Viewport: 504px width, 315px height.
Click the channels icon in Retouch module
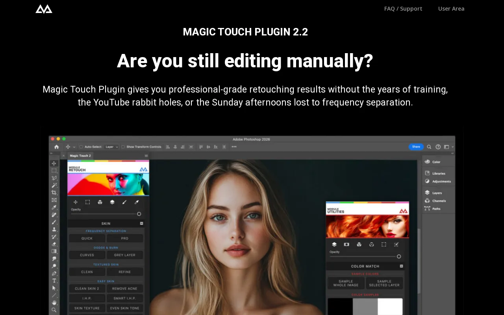(x=100, y=202)
